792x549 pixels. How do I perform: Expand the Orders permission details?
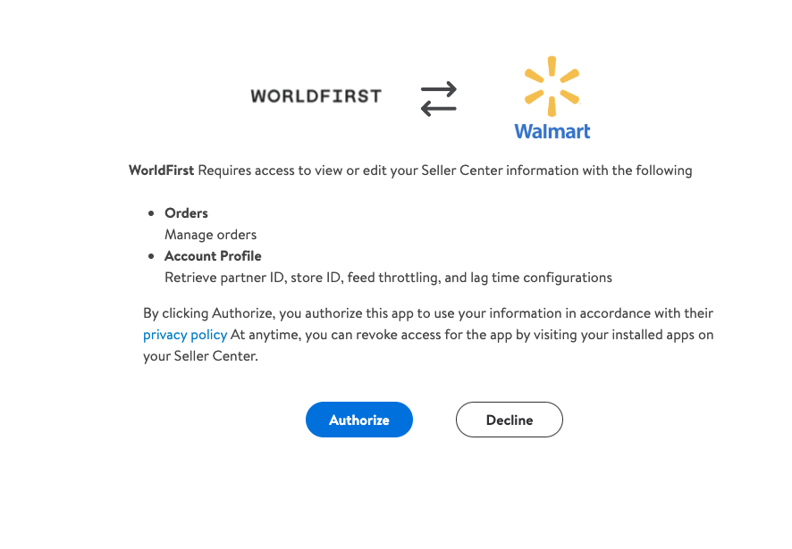(x=186, y=213)
